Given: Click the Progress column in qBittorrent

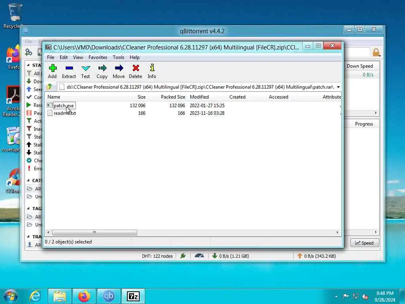Looking at the screenshot, I should 364,124.
